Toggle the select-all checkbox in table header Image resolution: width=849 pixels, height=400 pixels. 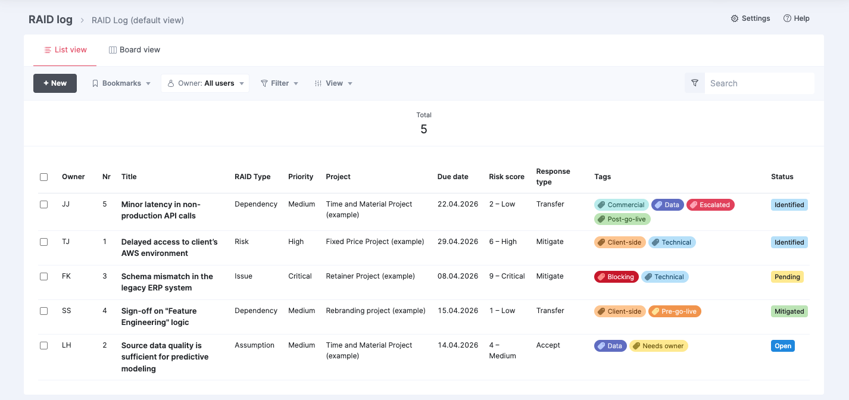point(43,177)
